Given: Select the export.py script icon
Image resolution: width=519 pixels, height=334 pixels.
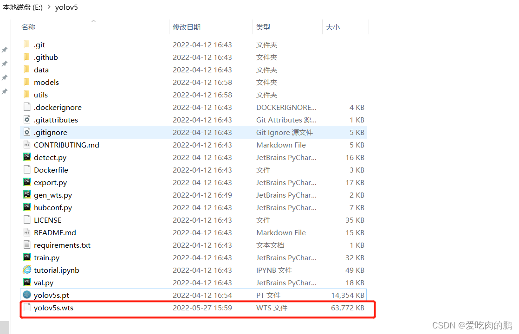Looking at the screenshot, I should click(27, 182).
